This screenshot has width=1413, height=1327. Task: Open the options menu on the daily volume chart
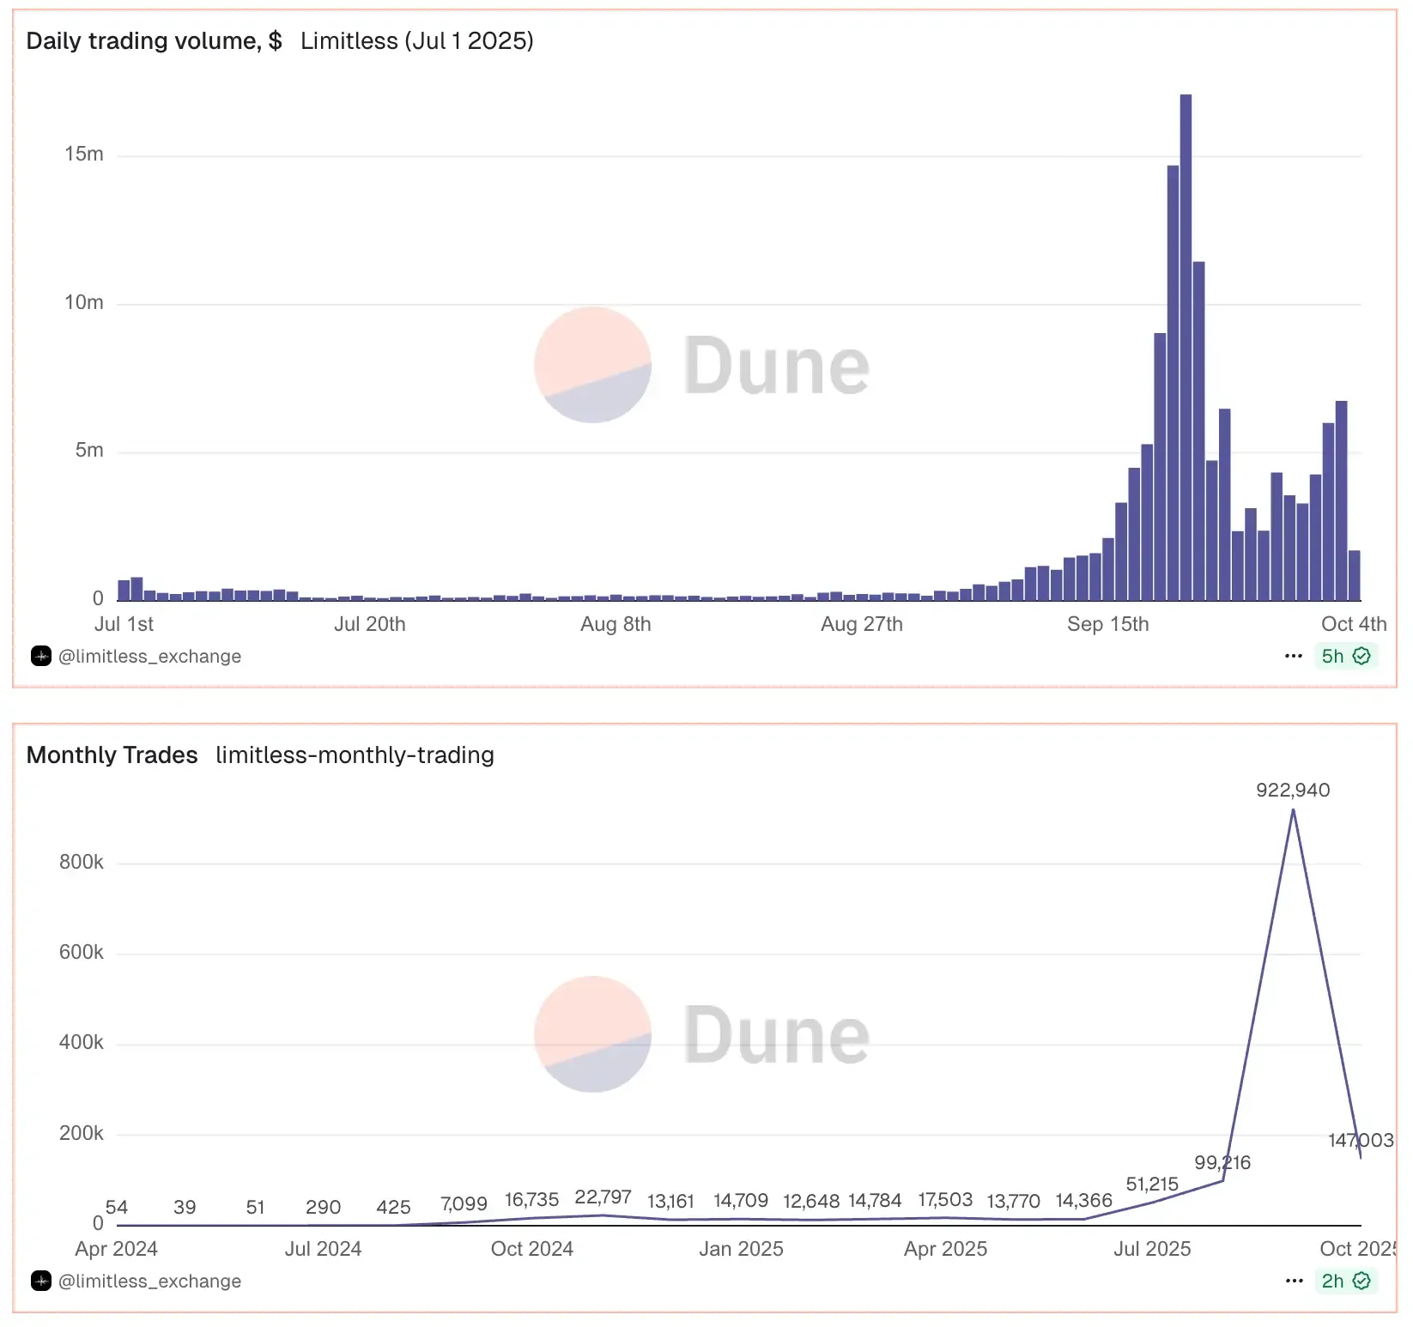[1293, 656]
